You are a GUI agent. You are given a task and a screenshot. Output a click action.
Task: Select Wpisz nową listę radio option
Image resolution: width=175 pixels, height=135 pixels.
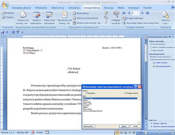[x=157, y=50]
